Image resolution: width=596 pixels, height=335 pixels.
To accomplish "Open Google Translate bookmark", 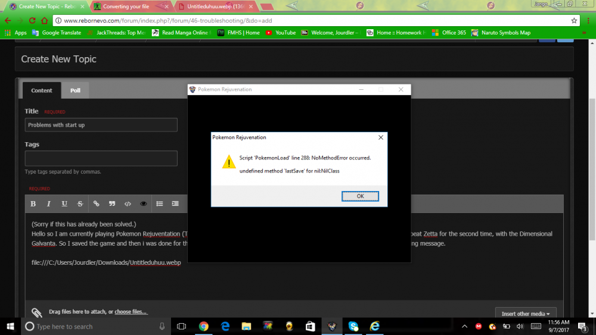I will point(57,33).
